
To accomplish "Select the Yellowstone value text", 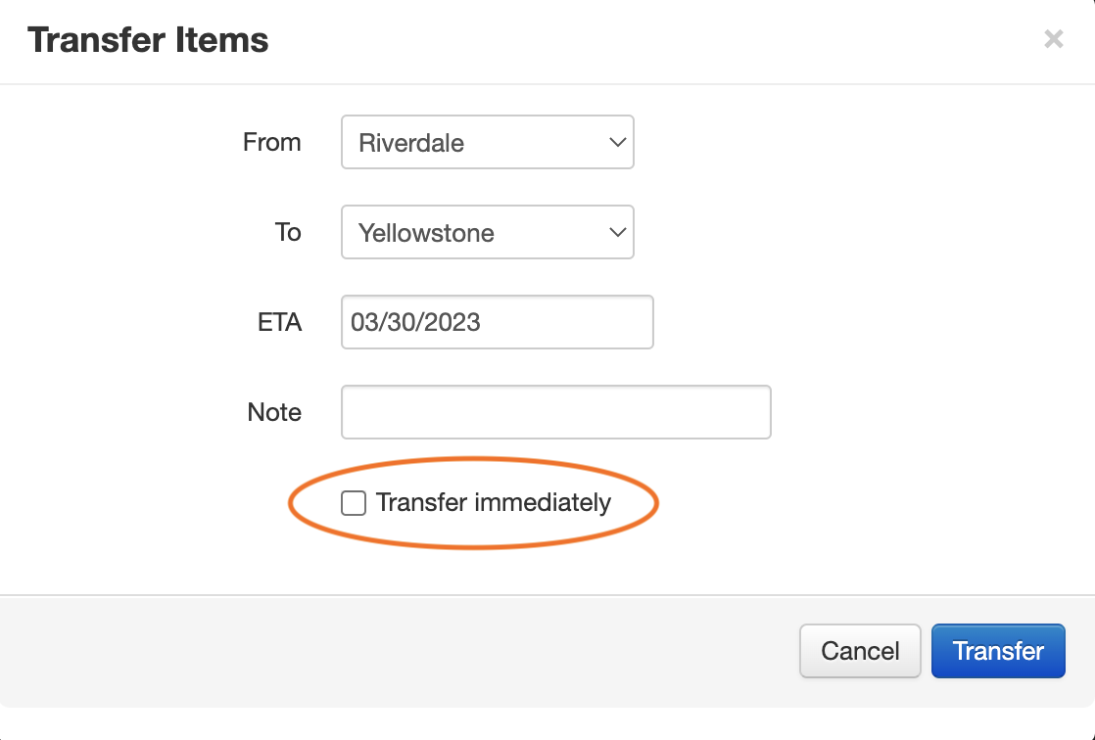I will [426, 233].
